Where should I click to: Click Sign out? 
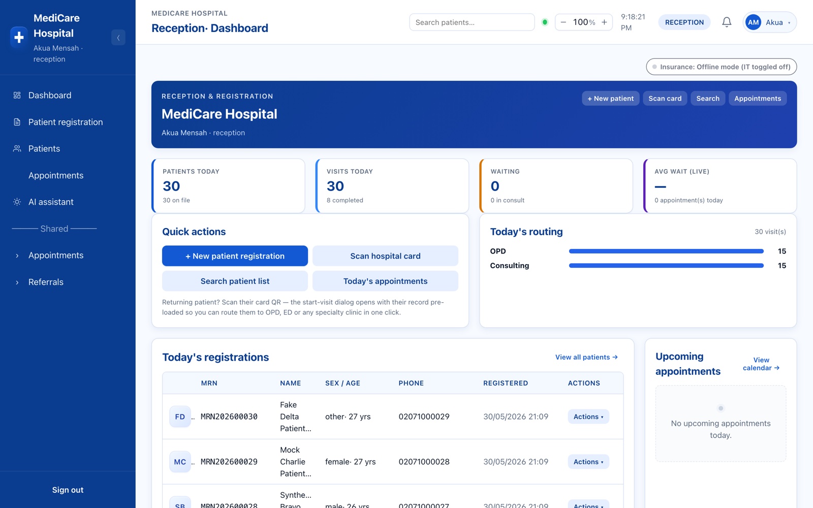(x=68, y=490)
